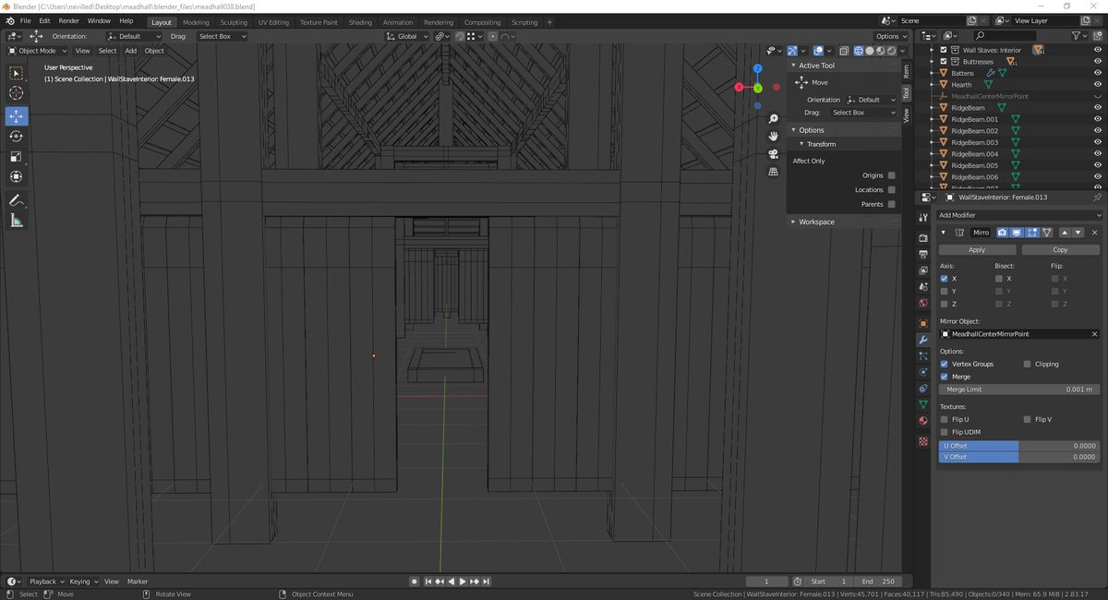Select the Cursor tool in left toolbar
Image resolution: width=1108 pixels, height=600 pixels.
pos(16,93)
